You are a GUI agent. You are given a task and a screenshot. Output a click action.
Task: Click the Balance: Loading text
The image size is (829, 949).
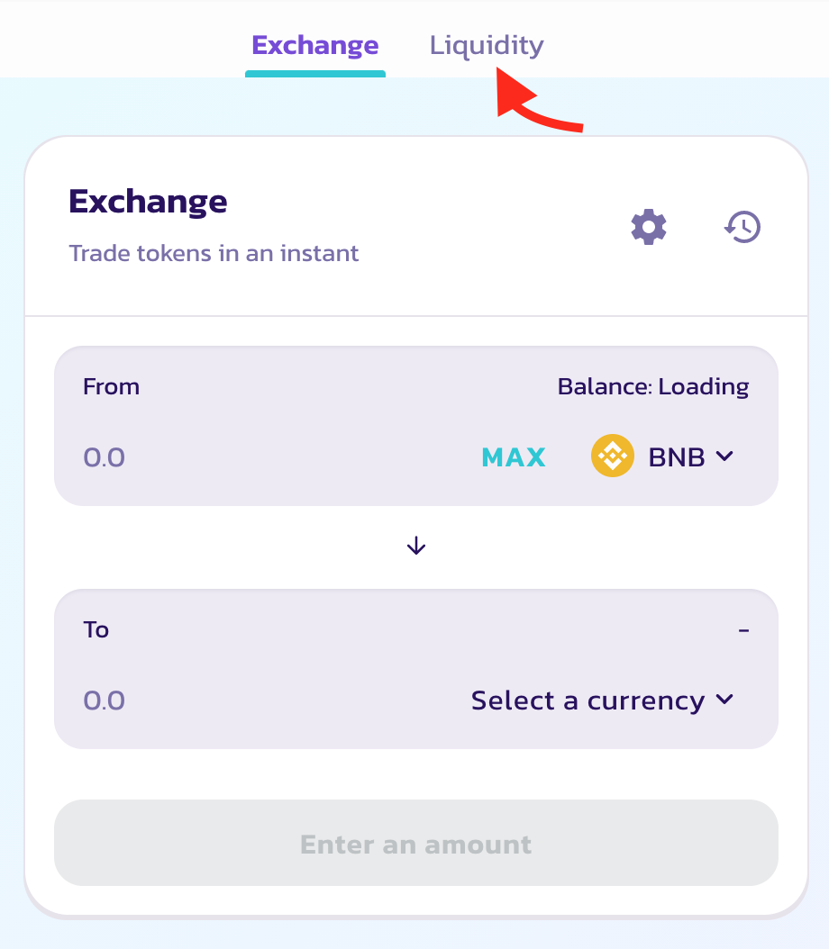(653, 387)
